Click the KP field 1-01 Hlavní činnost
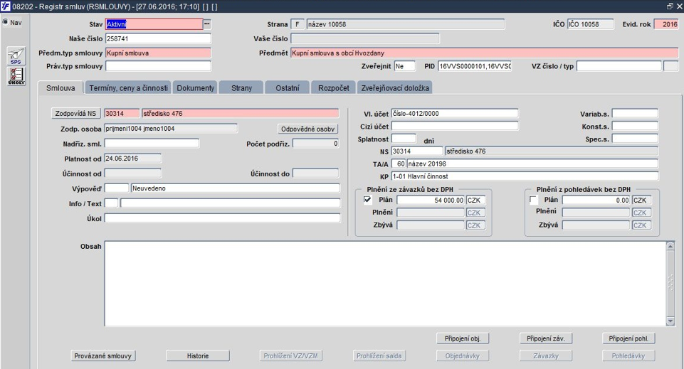 tap(525, 176)
